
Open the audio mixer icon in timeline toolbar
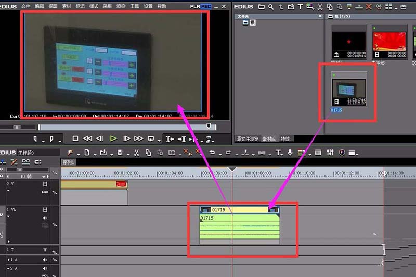(x=330, y=153)
